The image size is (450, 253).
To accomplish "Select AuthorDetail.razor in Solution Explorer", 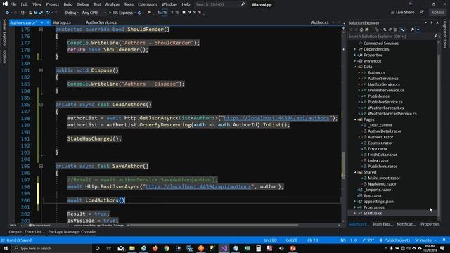I will click(x=385, y=131).
